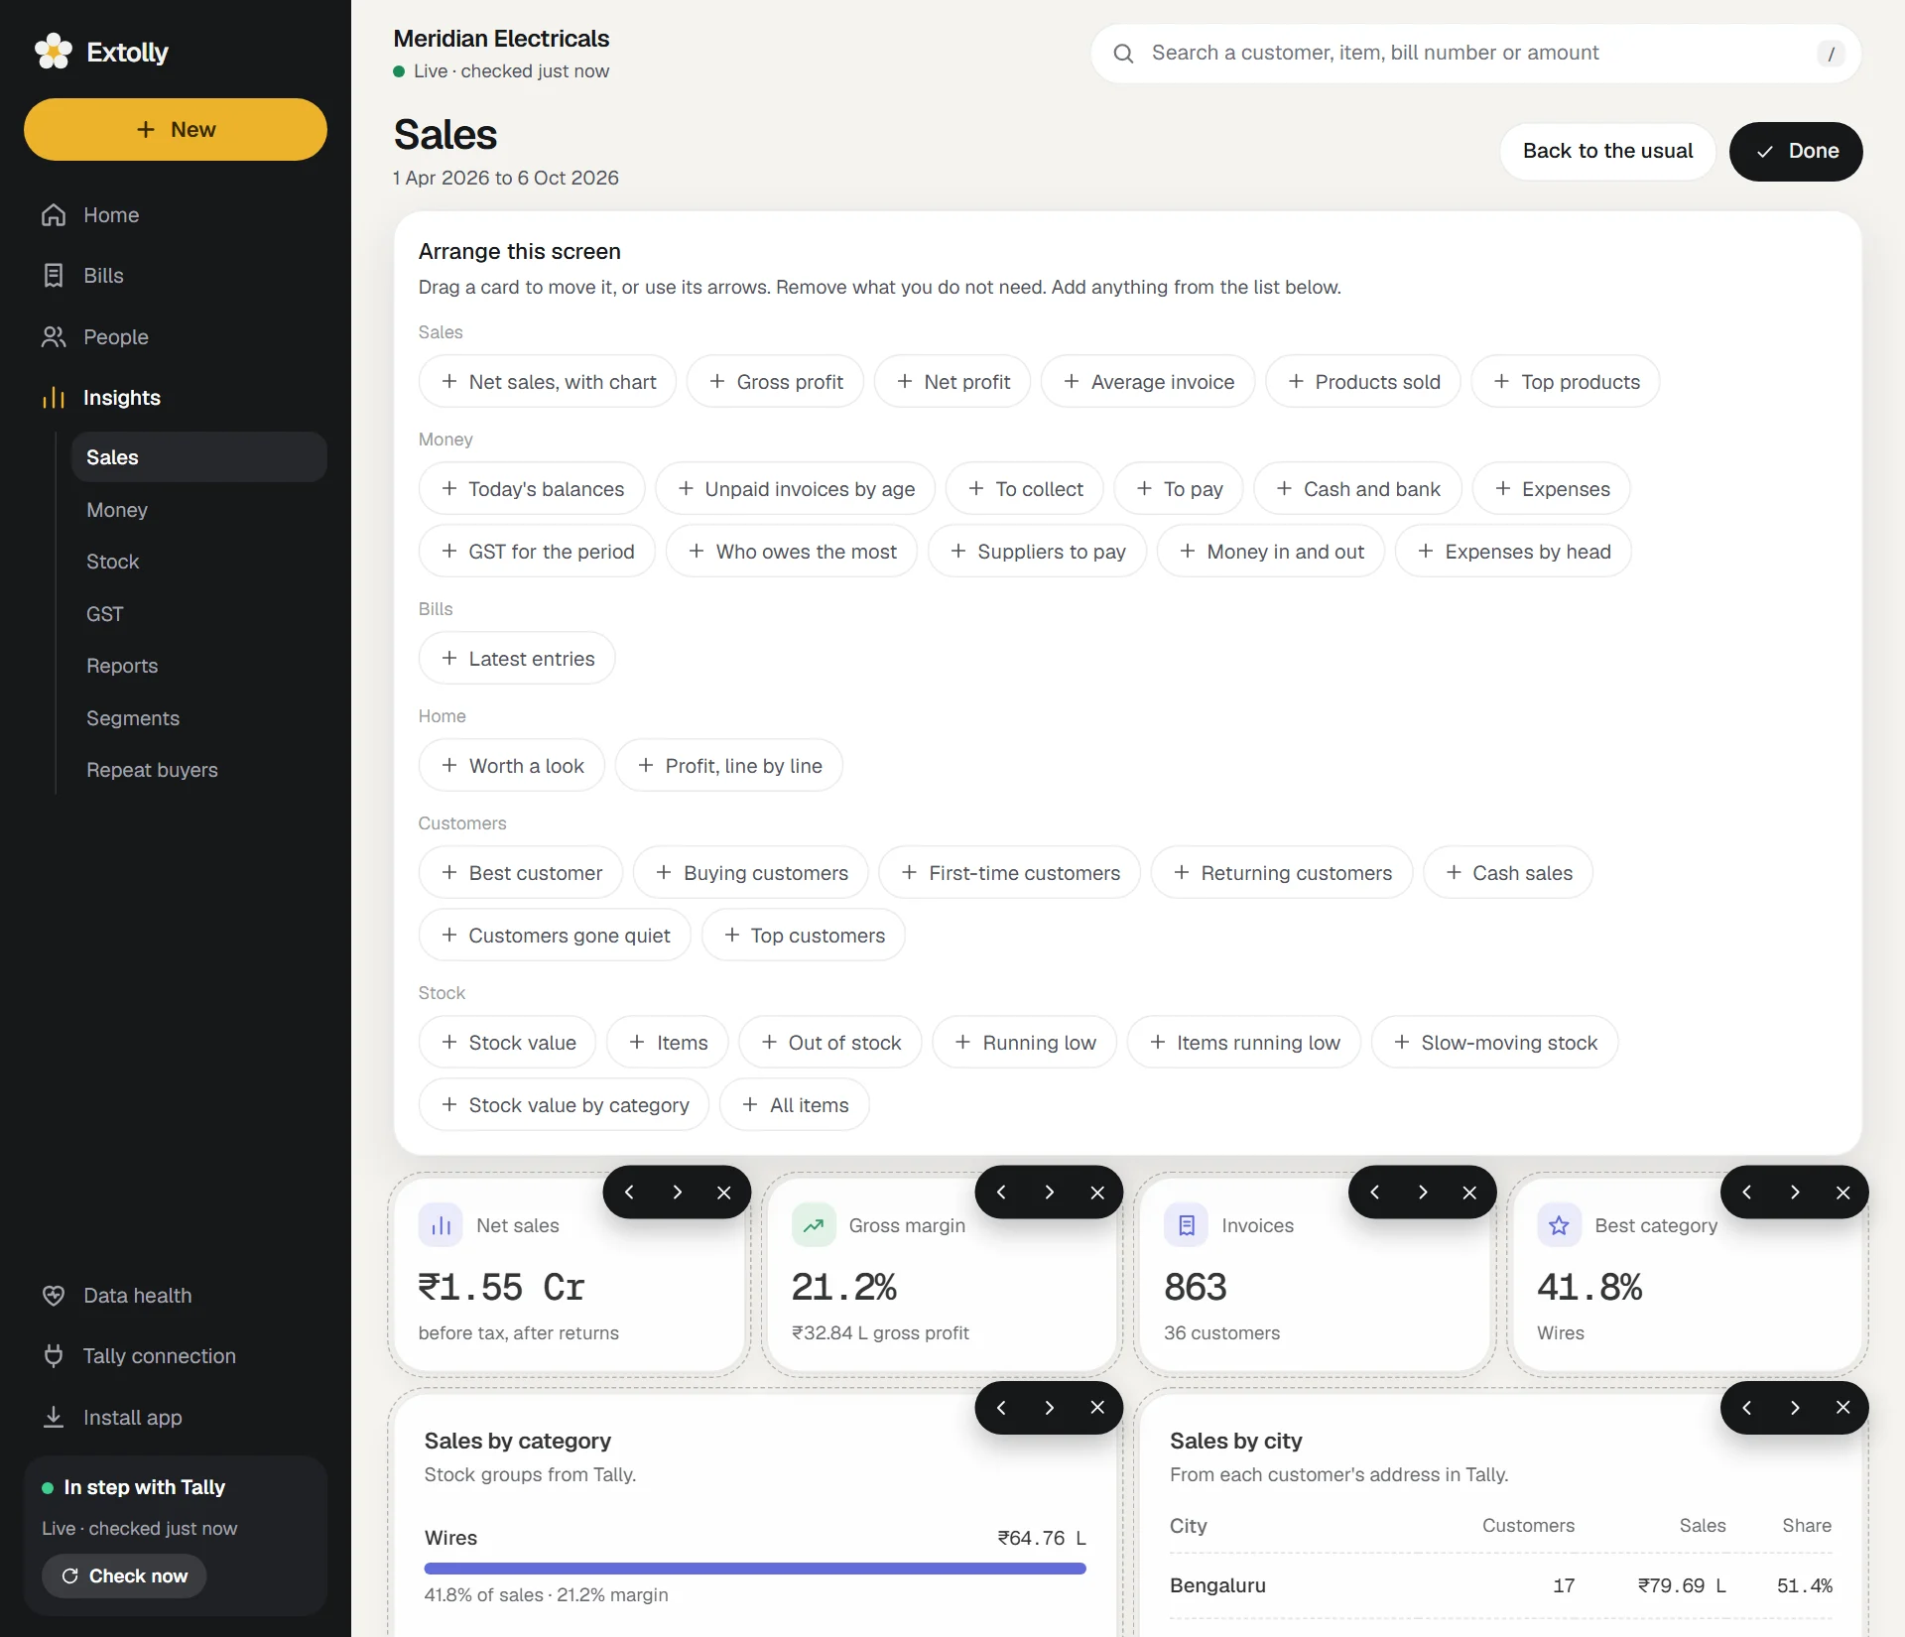Move Invoices card left
The height and width of the screenshot is (1637, 1905).
[1374, 1193]
